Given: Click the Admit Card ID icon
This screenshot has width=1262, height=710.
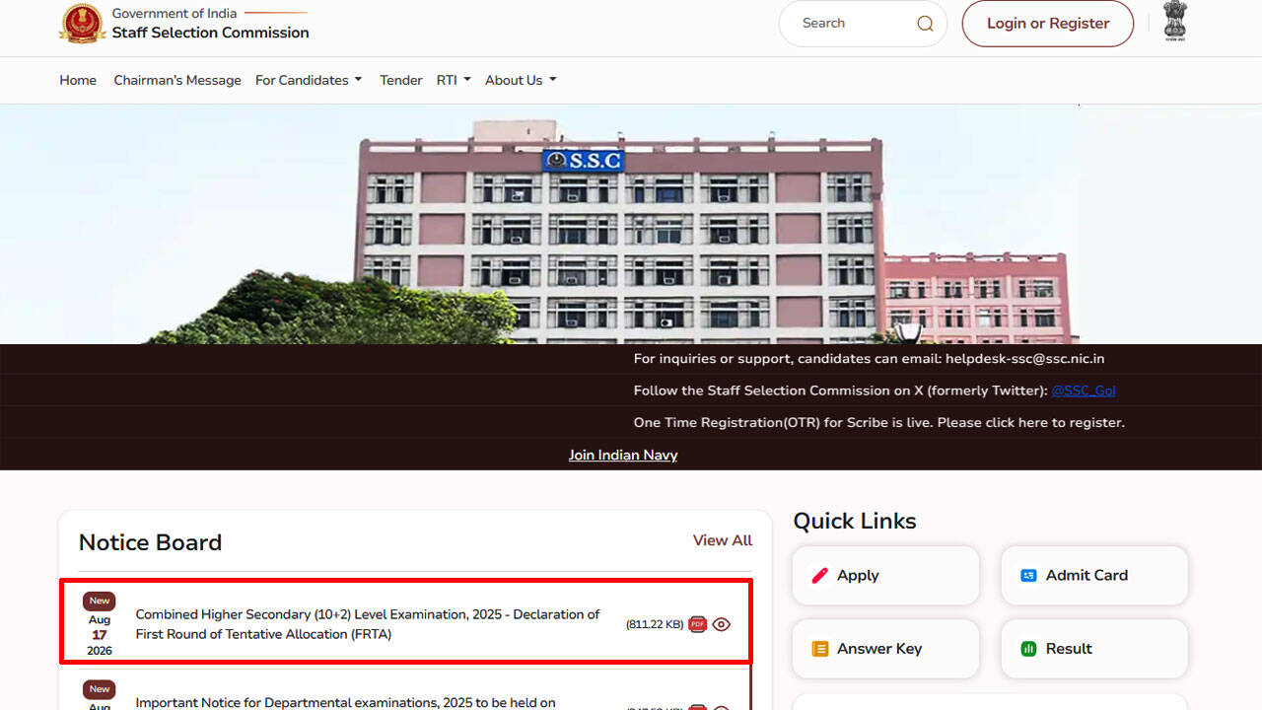Looking at the screenshot, I should click(1028, 575).
